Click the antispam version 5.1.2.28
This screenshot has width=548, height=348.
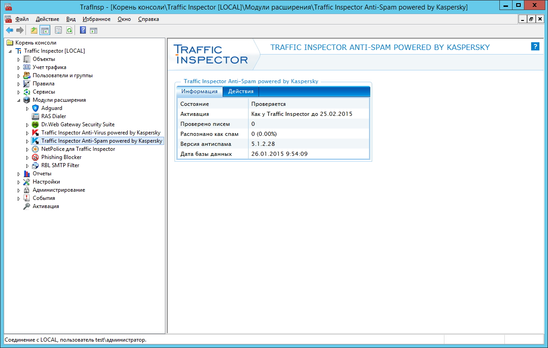point(262,144)
